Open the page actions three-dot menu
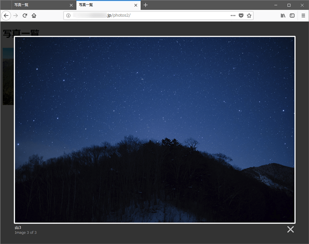 [233, 15]
